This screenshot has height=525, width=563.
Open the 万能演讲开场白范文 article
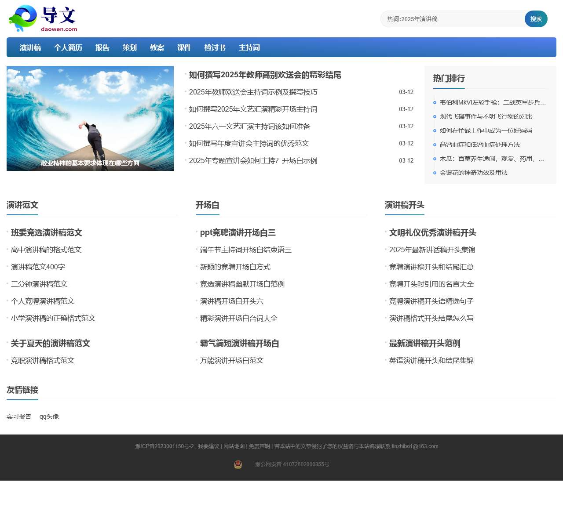(x=232, y=360)
